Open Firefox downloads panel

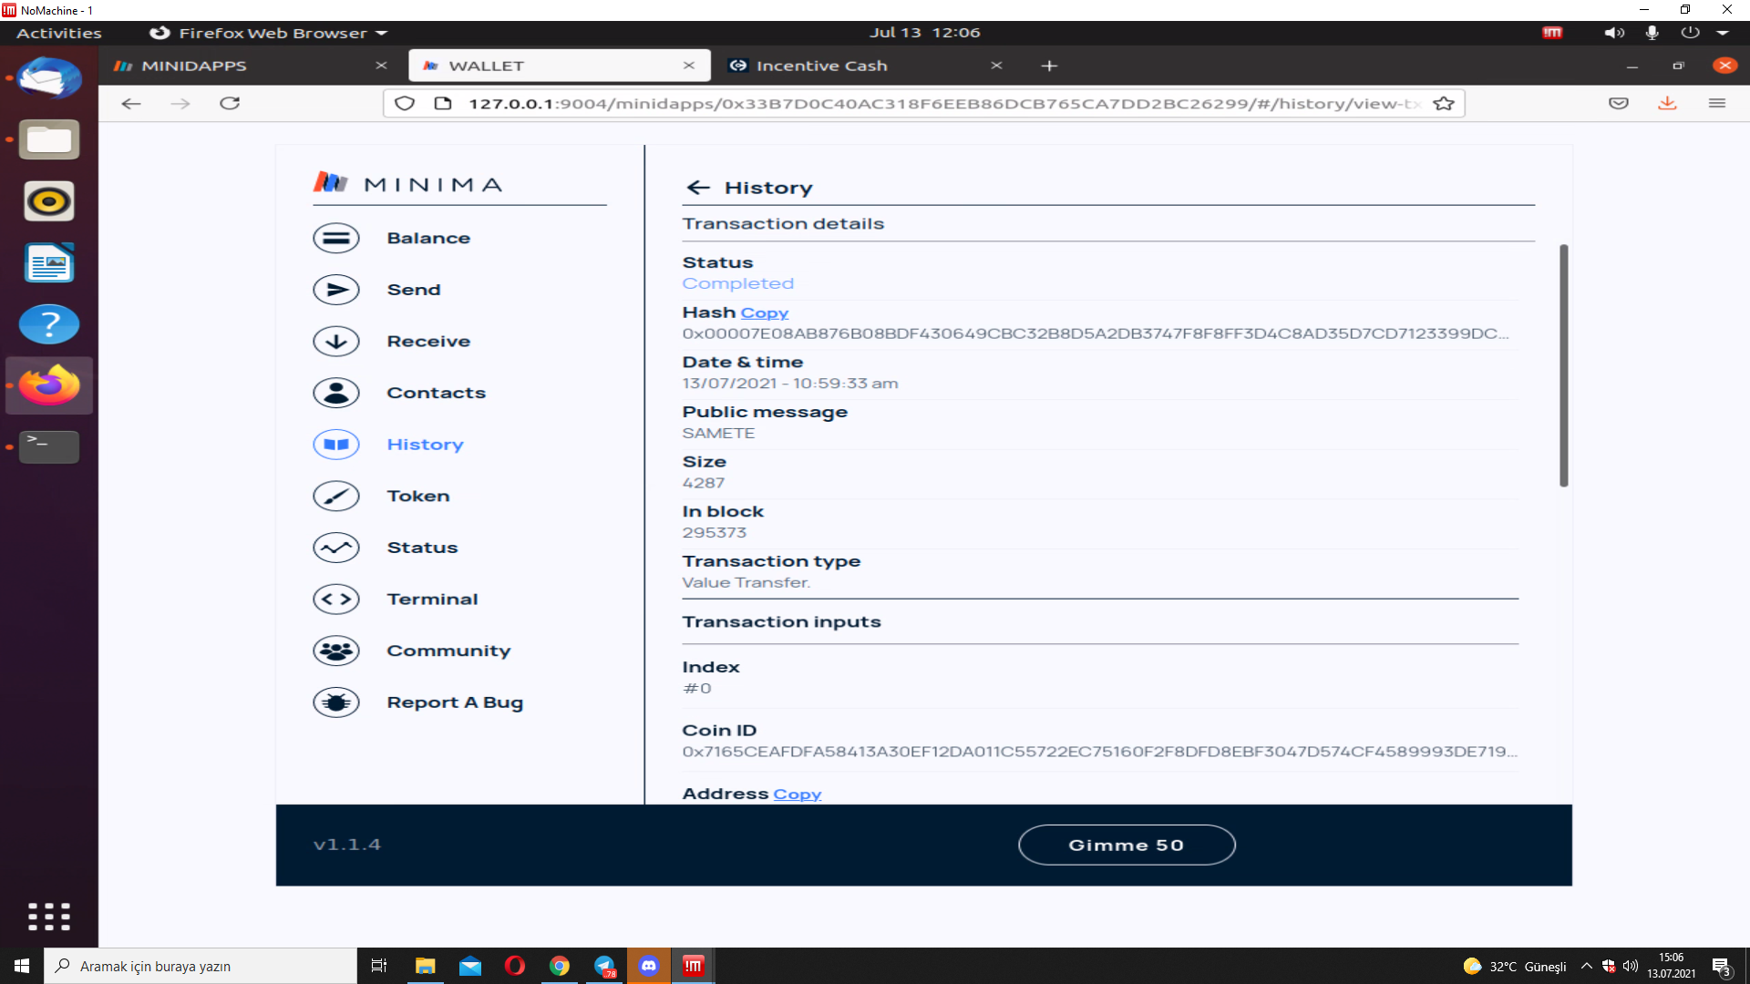pos(1667,103)
